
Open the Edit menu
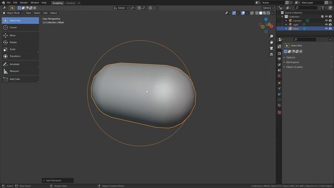click(15, 3)
